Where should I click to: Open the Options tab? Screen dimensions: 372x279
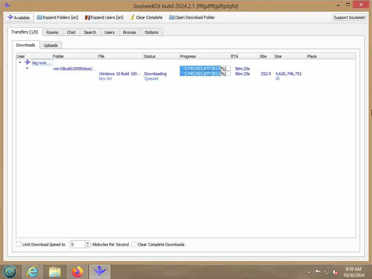coord(151,32)
